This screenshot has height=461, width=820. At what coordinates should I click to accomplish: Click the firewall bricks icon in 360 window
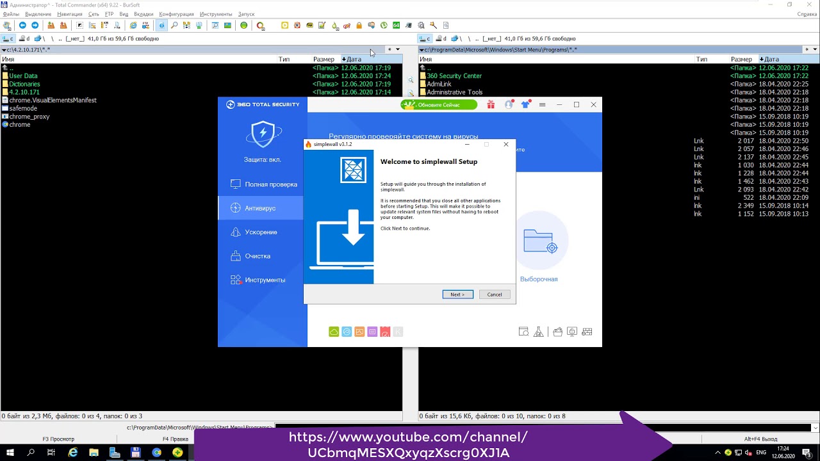pyautogui.click(x=587, y=332)
